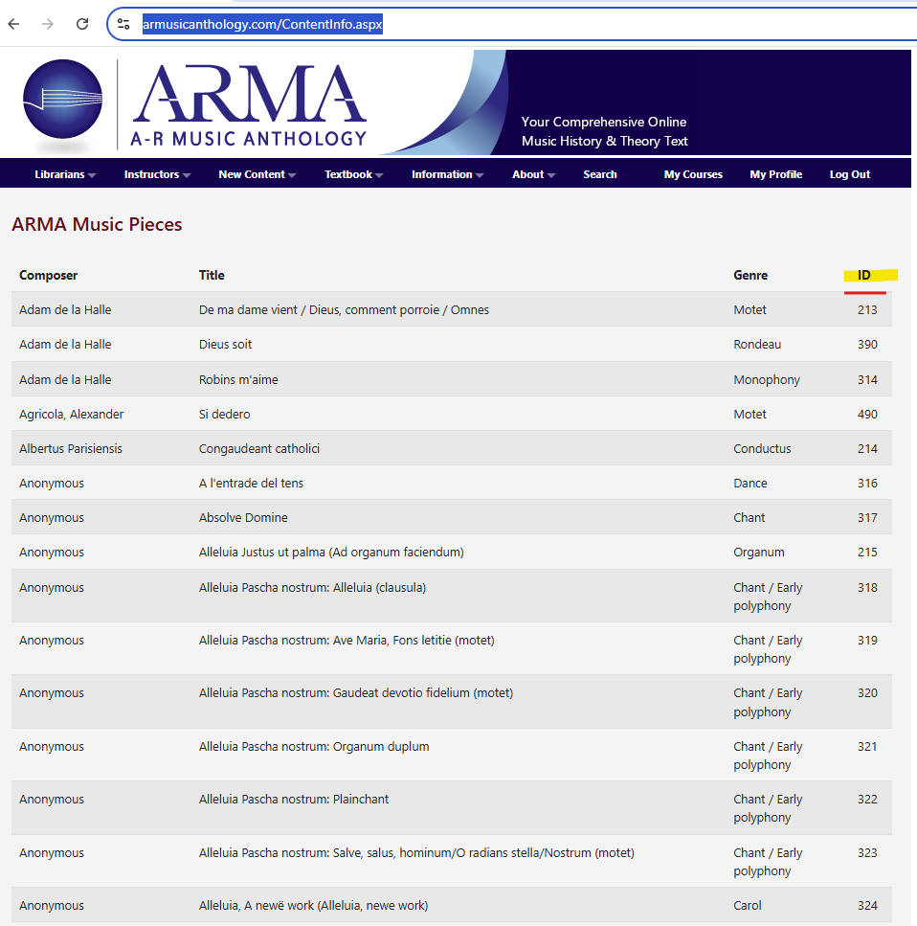Expand the New Content menu
917x926 pixels.
tap(257, 174)
